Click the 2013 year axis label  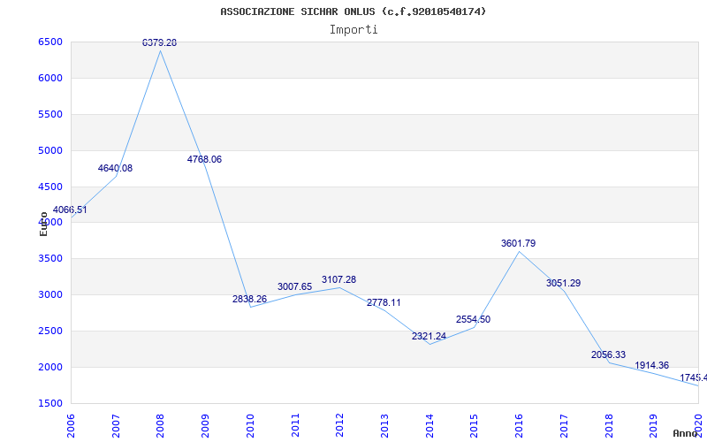[x=384, y=426]
